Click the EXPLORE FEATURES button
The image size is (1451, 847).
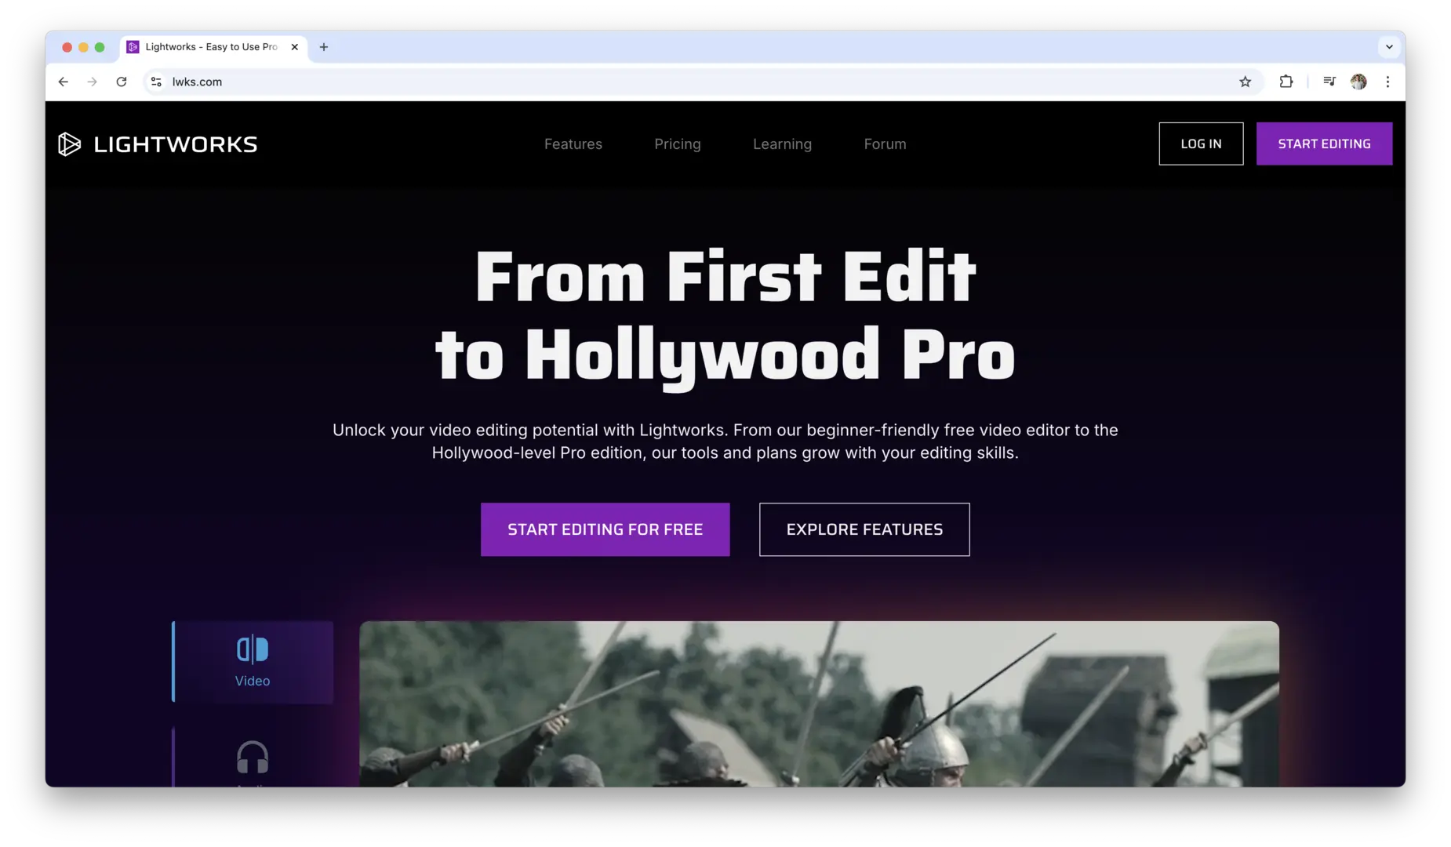point(864,529)
